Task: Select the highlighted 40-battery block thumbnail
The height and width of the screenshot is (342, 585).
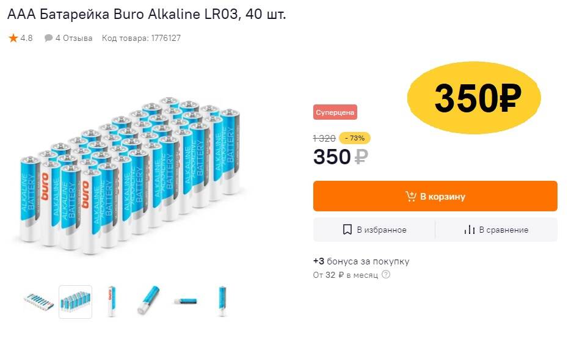Action: tap(76, 302)
